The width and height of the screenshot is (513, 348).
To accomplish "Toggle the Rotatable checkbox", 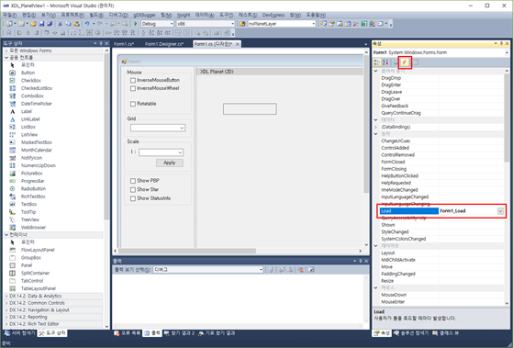I will 133,104.
